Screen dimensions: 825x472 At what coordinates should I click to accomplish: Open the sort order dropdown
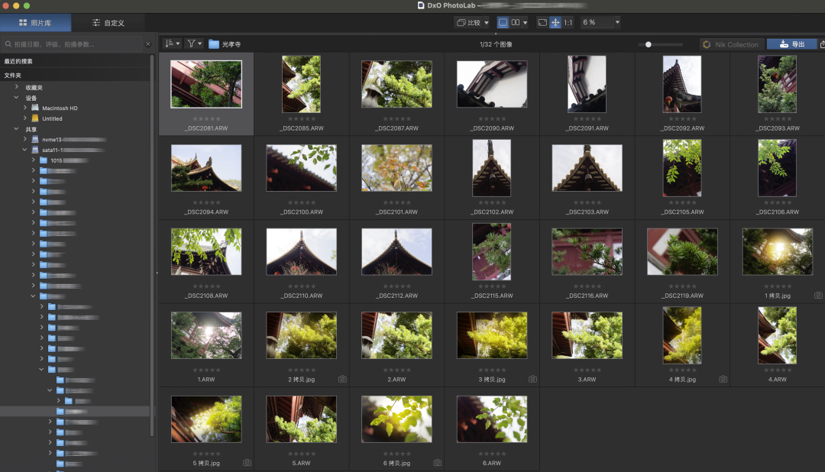point(173,44)
